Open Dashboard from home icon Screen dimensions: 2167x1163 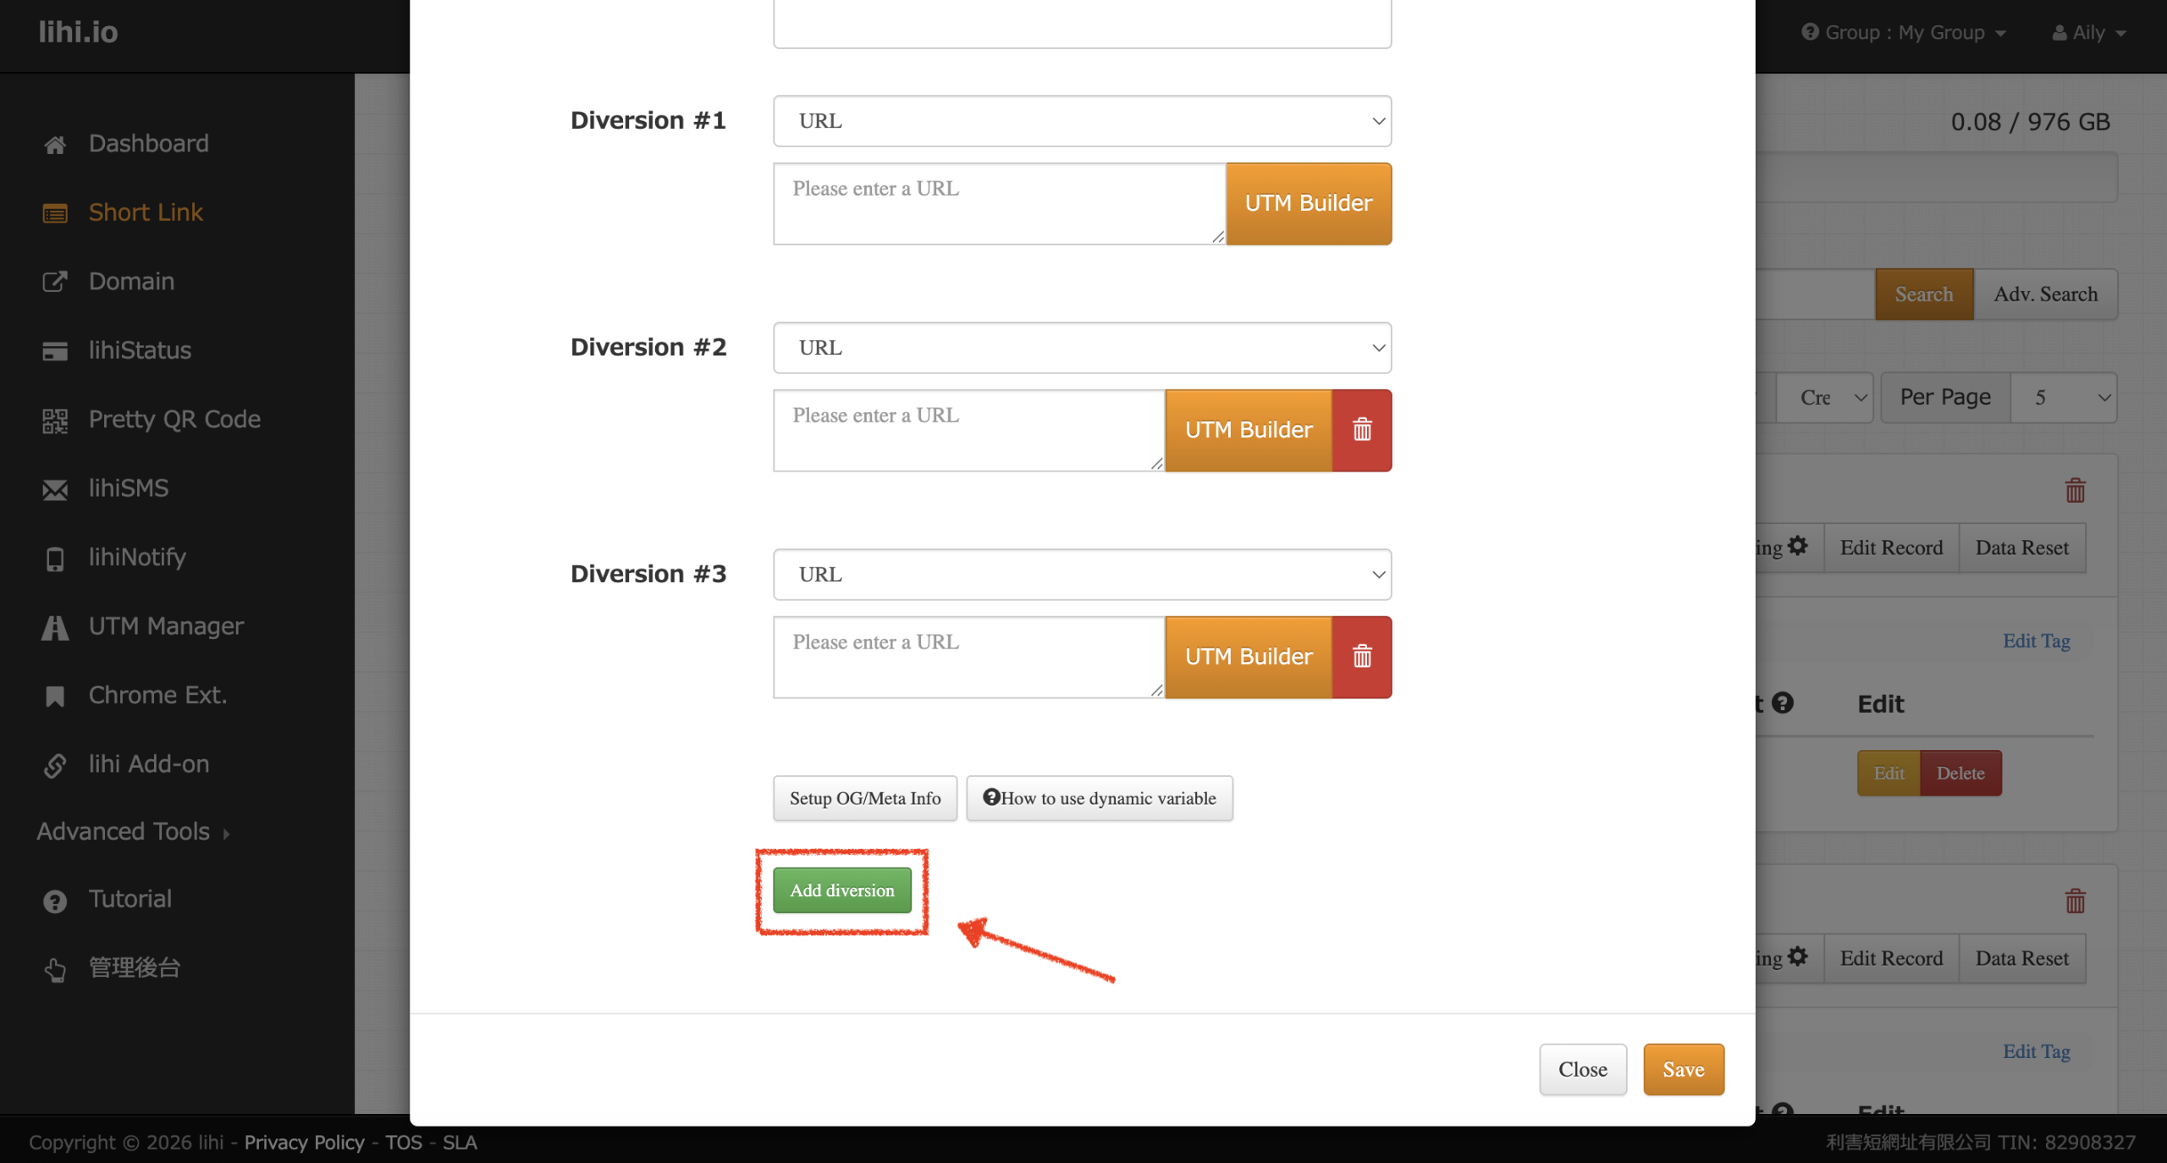[55, 145]
